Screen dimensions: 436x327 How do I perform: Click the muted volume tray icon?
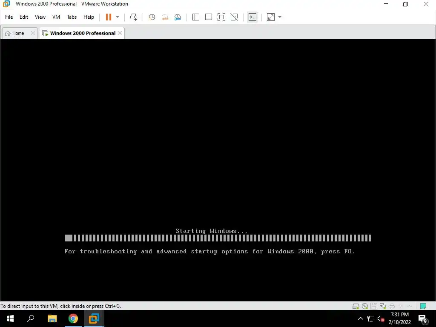pyautogui.click(x=381, y=318)
